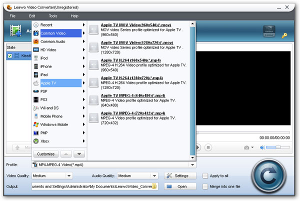Open the Edit menu

[32, 16]
